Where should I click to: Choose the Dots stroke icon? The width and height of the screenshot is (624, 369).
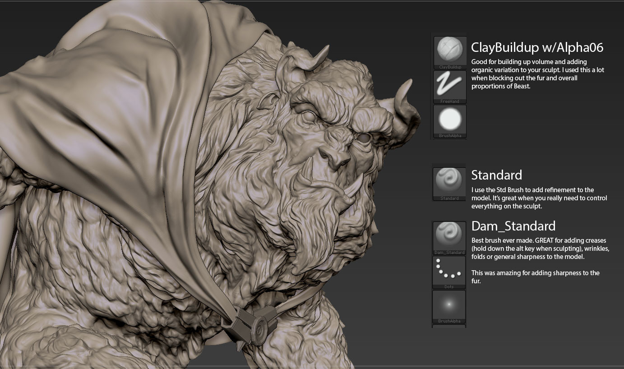tap(449, 272)
